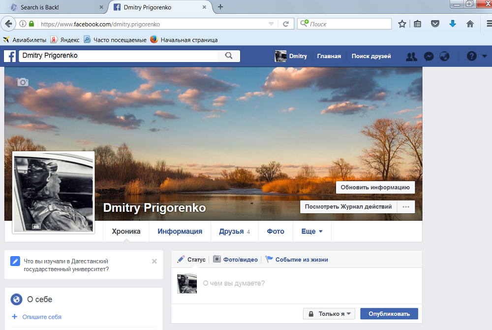This screenshot has height=330, width=492.
Task: Open Firefox downloads arrow icon
Action: (453, 24)
